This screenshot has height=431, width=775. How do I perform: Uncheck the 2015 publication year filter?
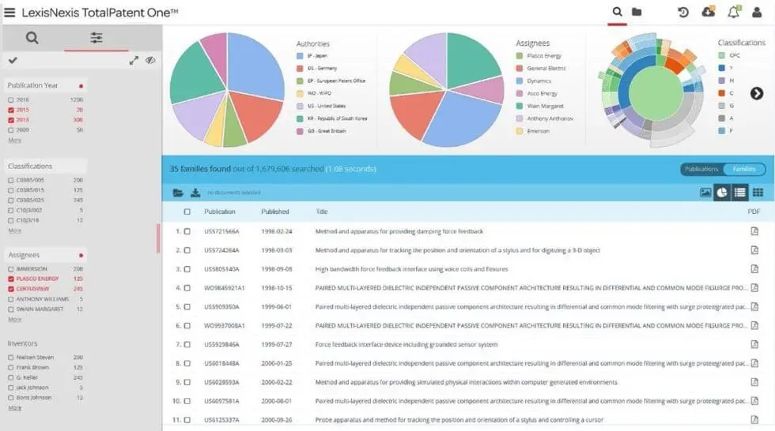11,110
